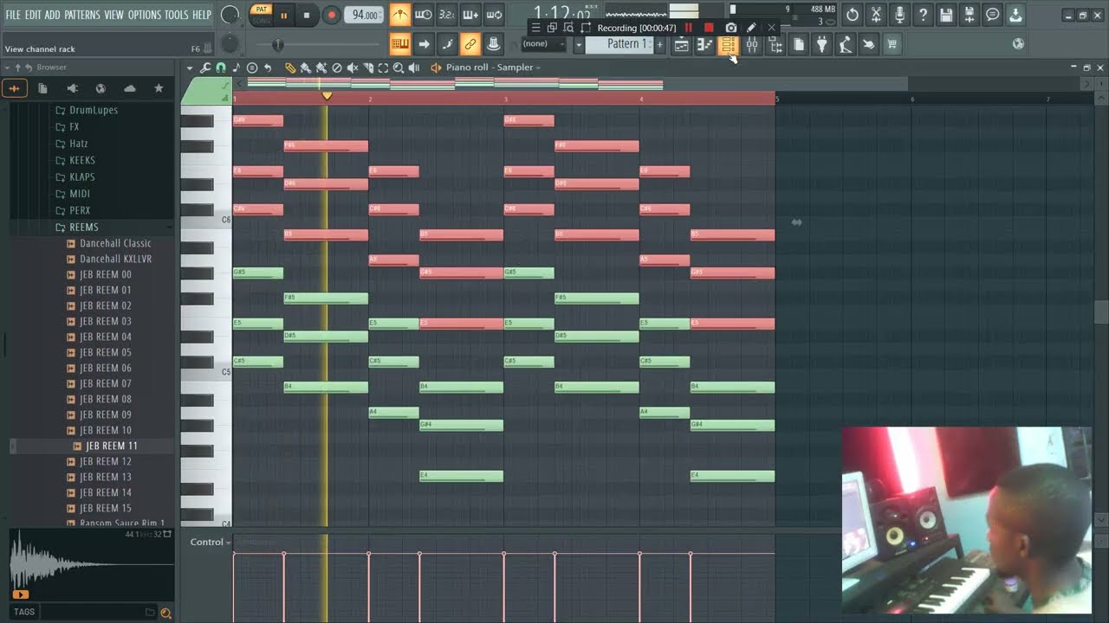This screenshot has height=623, width=1109.
Task: Switch the PAT/SONG mode toggle
Action: [x=261, y=15]
